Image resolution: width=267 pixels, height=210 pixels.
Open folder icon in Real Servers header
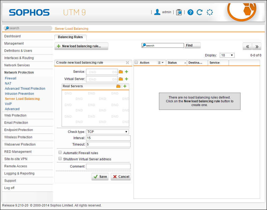(118, 86)
